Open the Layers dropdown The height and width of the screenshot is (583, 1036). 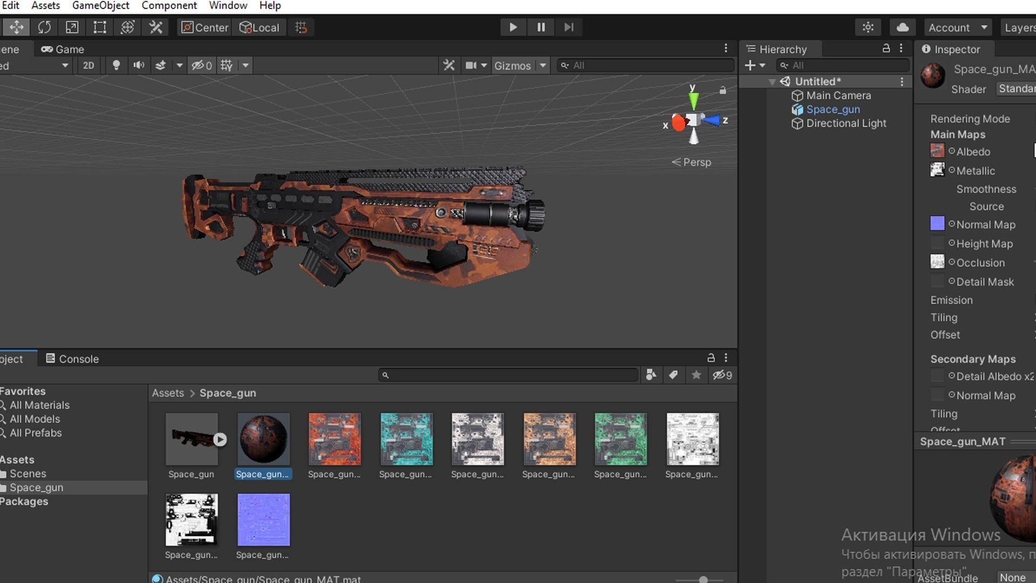pyautogui.click(x=1019, y=28)
